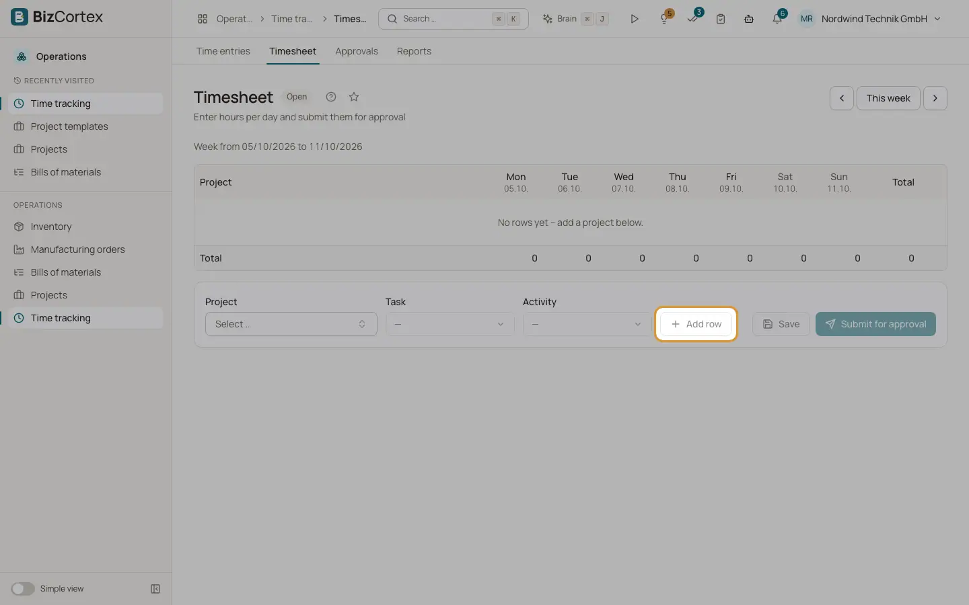Click the robot assistant icon in the top bar

(x=749, y=19)
